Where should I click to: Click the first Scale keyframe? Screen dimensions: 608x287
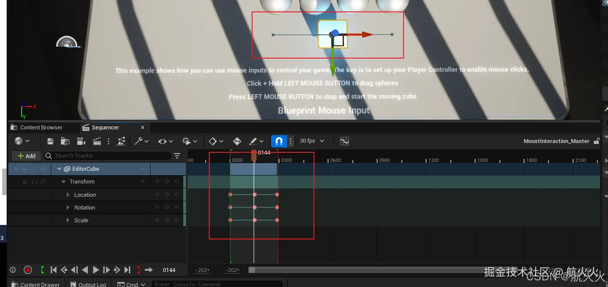pyautogui.click(x=230, y=220)
